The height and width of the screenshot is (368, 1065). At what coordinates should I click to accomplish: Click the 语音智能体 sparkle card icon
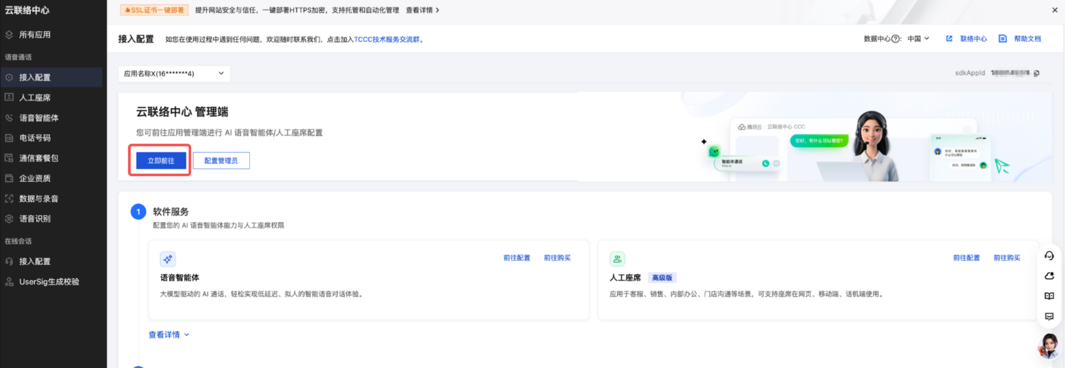pos(168,259)
